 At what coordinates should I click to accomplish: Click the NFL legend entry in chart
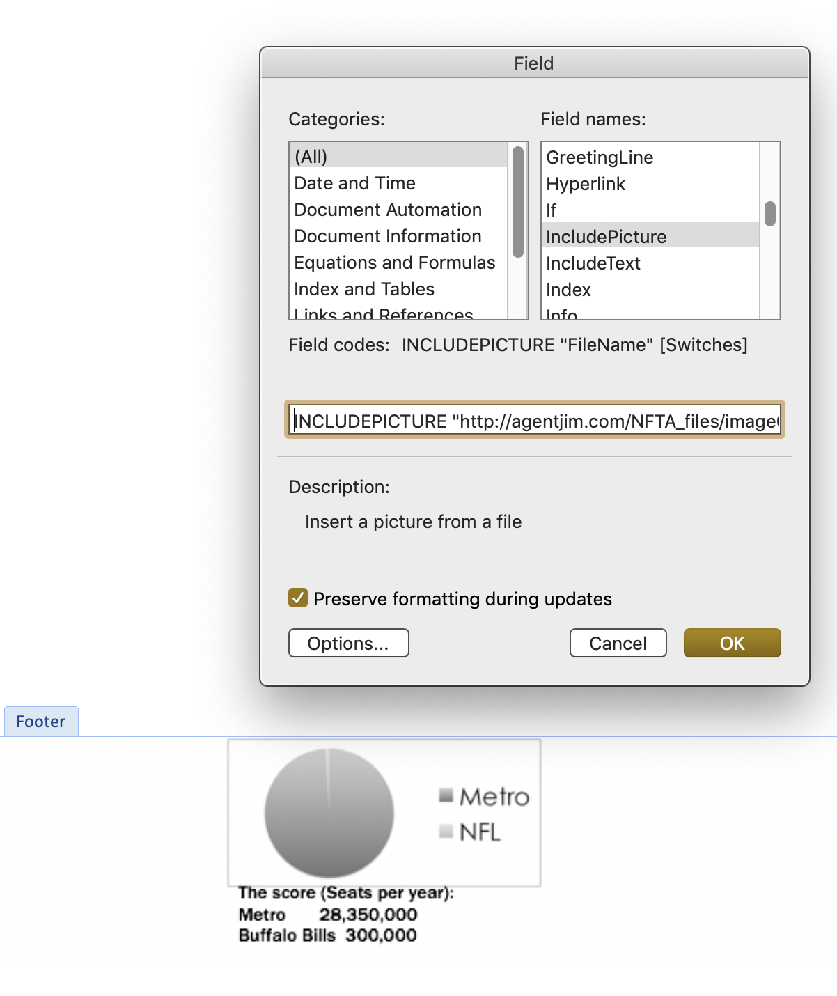click(470, 832)
